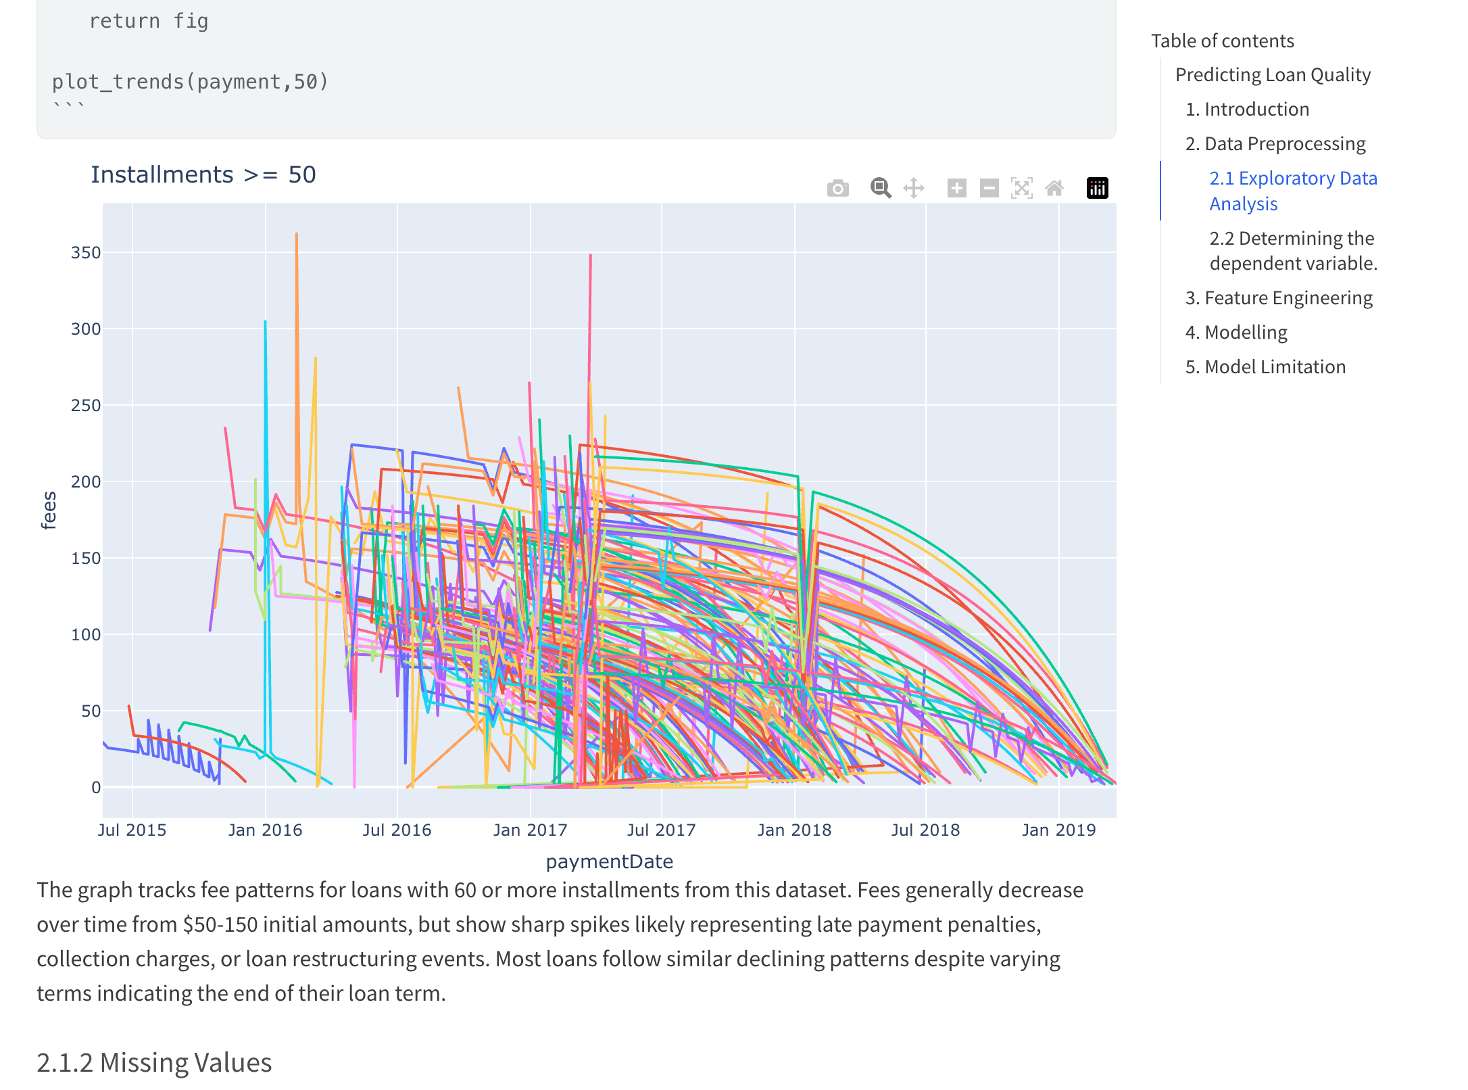Click the Jan 2017 x-axis tick label
Viewport: 1468px width, 1090px height.
[530, 830]
